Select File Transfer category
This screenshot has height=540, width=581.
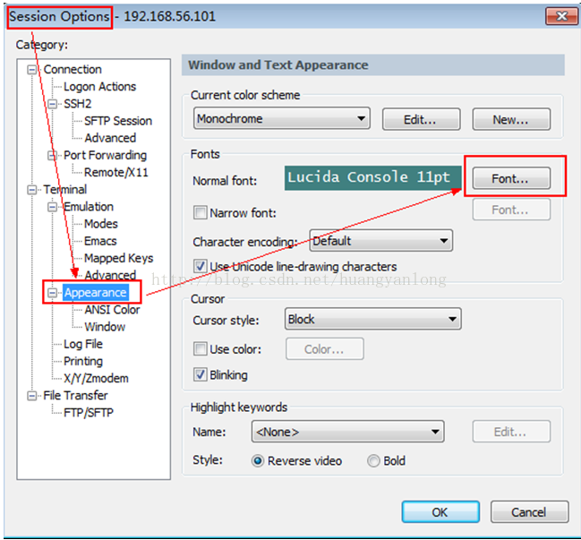pyautogui.click(x=75, y=396)
